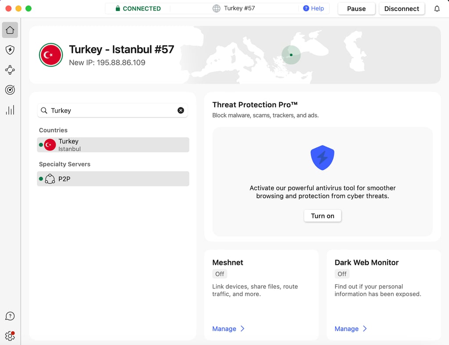Click the chevron next to Dark Web Manage
449x345 pixels.
point(365,329)
